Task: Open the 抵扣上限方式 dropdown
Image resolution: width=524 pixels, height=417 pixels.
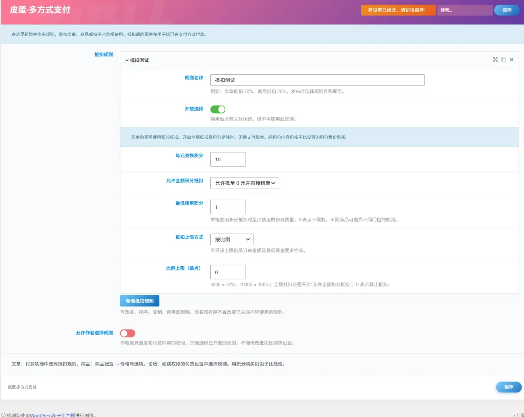Action: click(x=232, y=240)
